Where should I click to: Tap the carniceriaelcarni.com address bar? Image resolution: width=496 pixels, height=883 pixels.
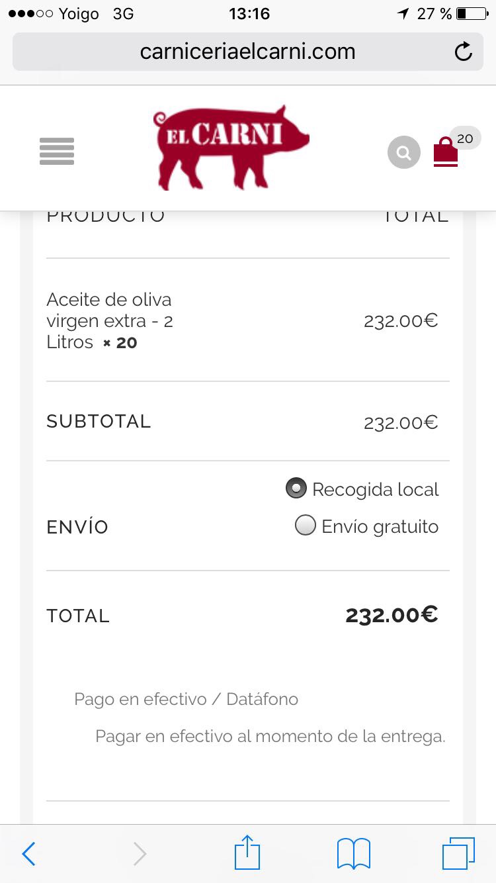[247, 52]
